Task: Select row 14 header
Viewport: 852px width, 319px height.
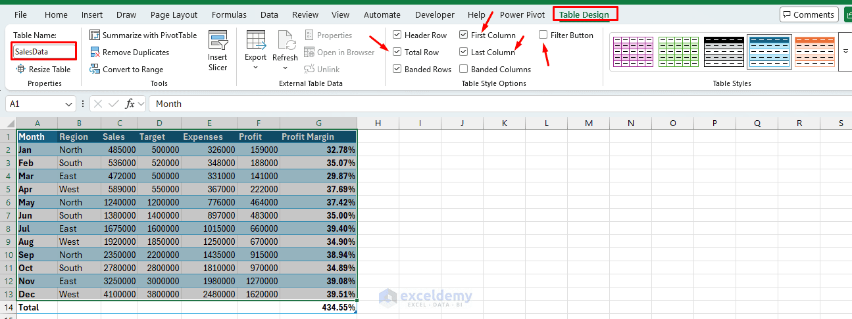Action: coord(8,307)
